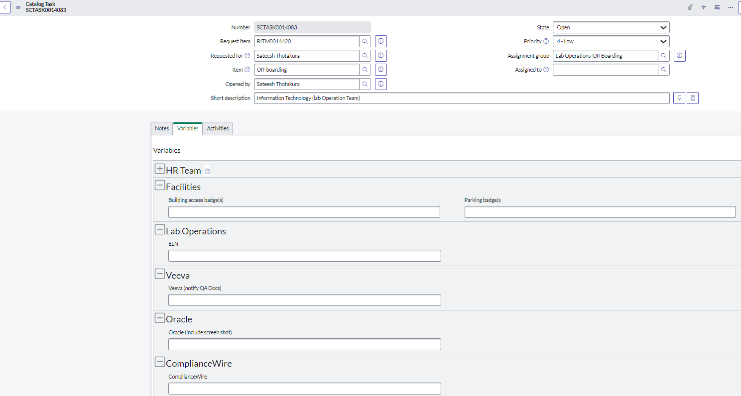Open the more options ellipsis menu
This screenshot has height=396, width=741.
730,7
